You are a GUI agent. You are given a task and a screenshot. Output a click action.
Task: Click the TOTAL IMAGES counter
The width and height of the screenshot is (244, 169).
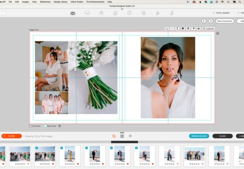[x=221, y=13]
